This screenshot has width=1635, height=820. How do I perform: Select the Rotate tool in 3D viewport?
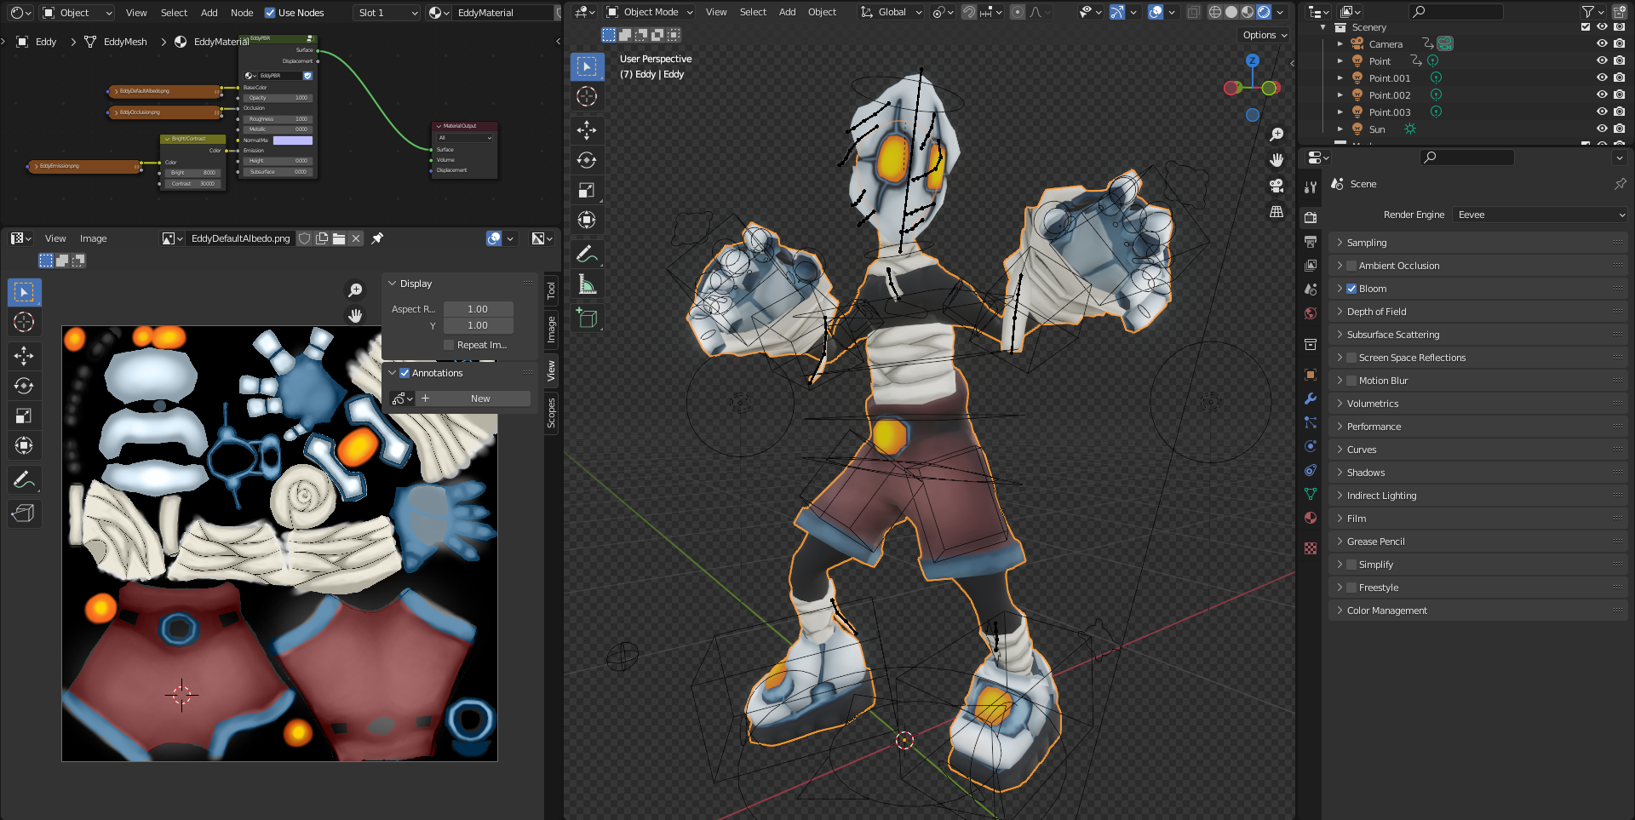(586, 160)
